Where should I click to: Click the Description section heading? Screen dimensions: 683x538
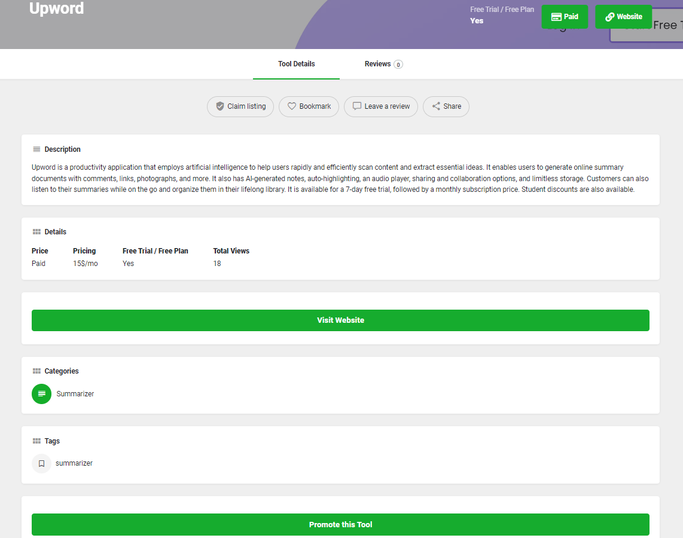coord(62,149)
